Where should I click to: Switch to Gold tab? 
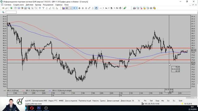[180, 101]
